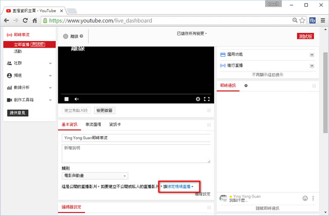Stop the live preview player
The image size is (329, 216).
click(x=66, y=99)
